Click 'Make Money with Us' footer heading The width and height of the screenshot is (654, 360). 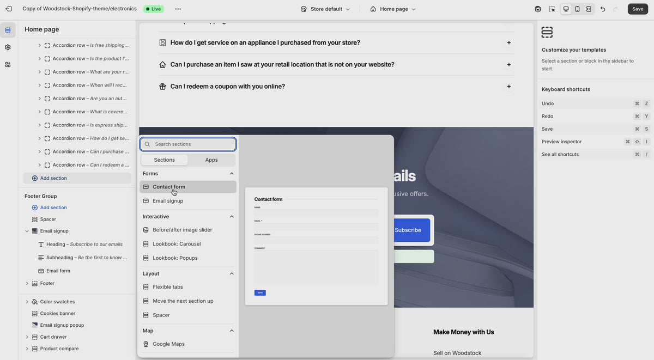coord(464,332)
